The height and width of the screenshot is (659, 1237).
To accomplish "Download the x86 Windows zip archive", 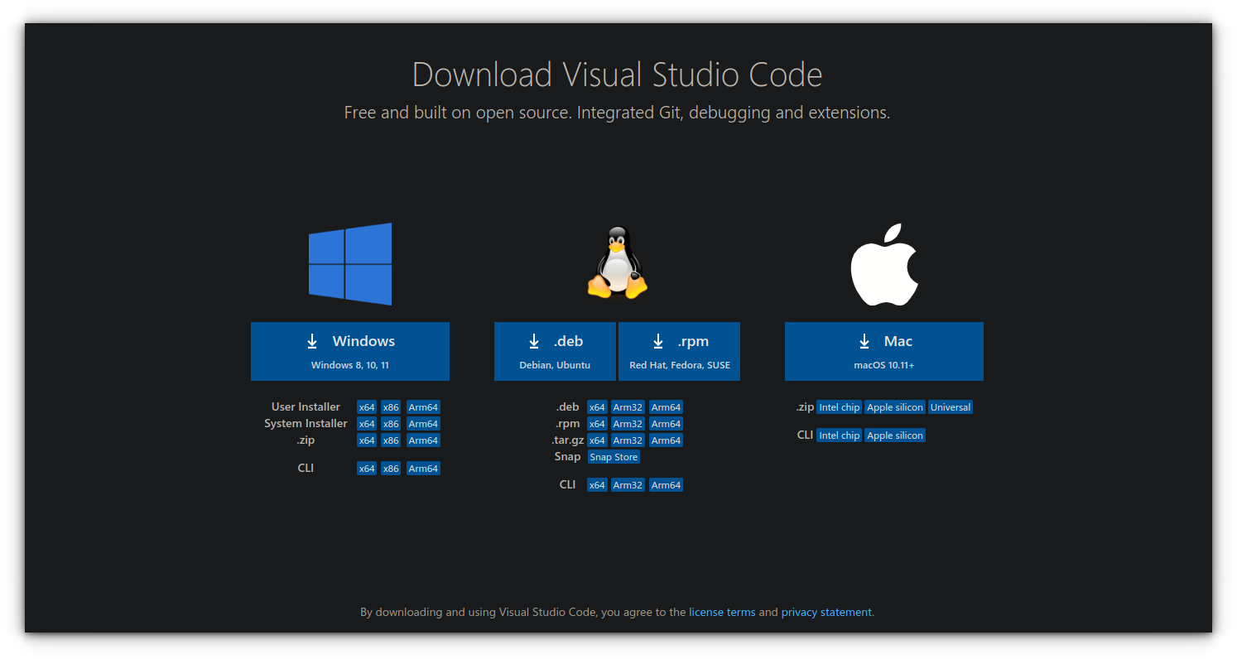I will pos(390,440).
